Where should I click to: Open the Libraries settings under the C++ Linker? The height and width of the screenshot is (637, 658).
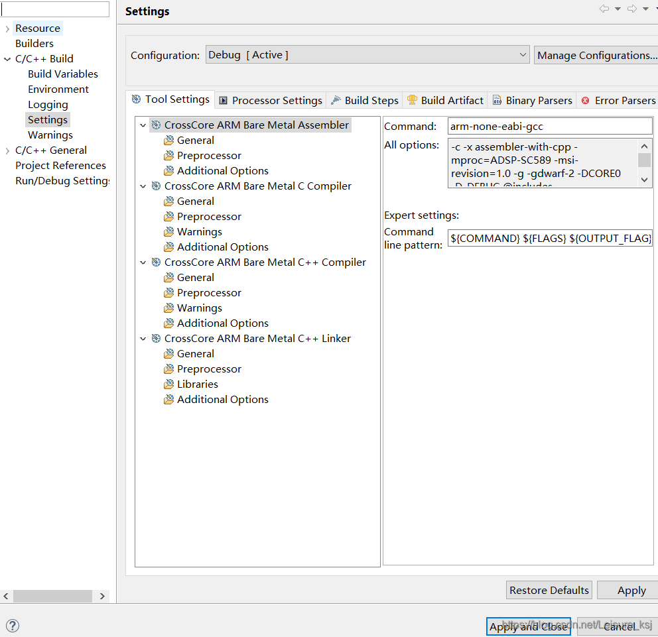196,384
